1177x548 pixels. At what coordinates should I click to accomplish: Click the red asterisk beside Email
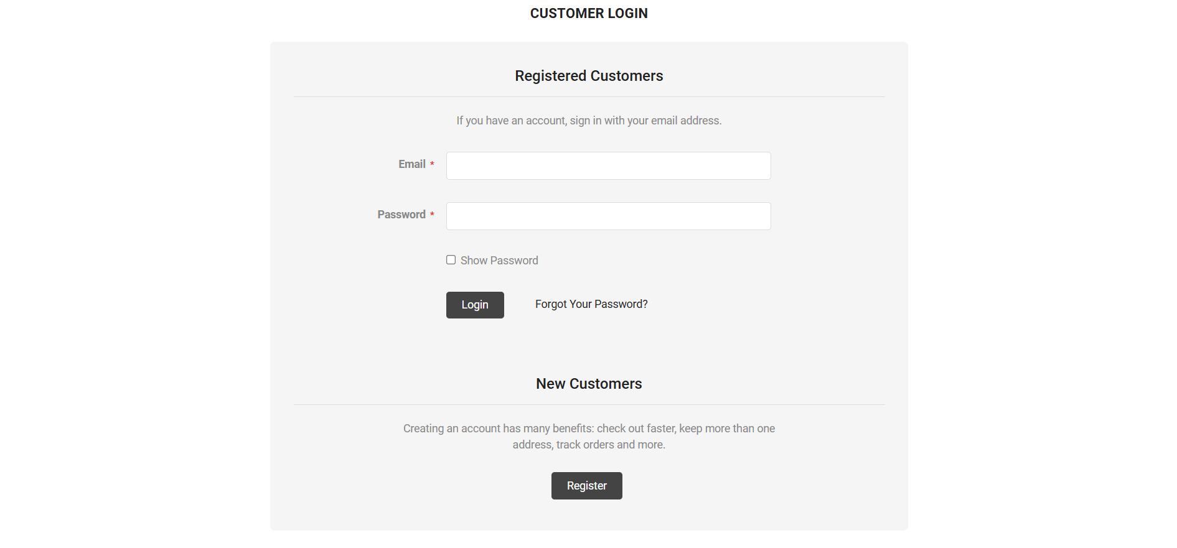click(432, 165)
